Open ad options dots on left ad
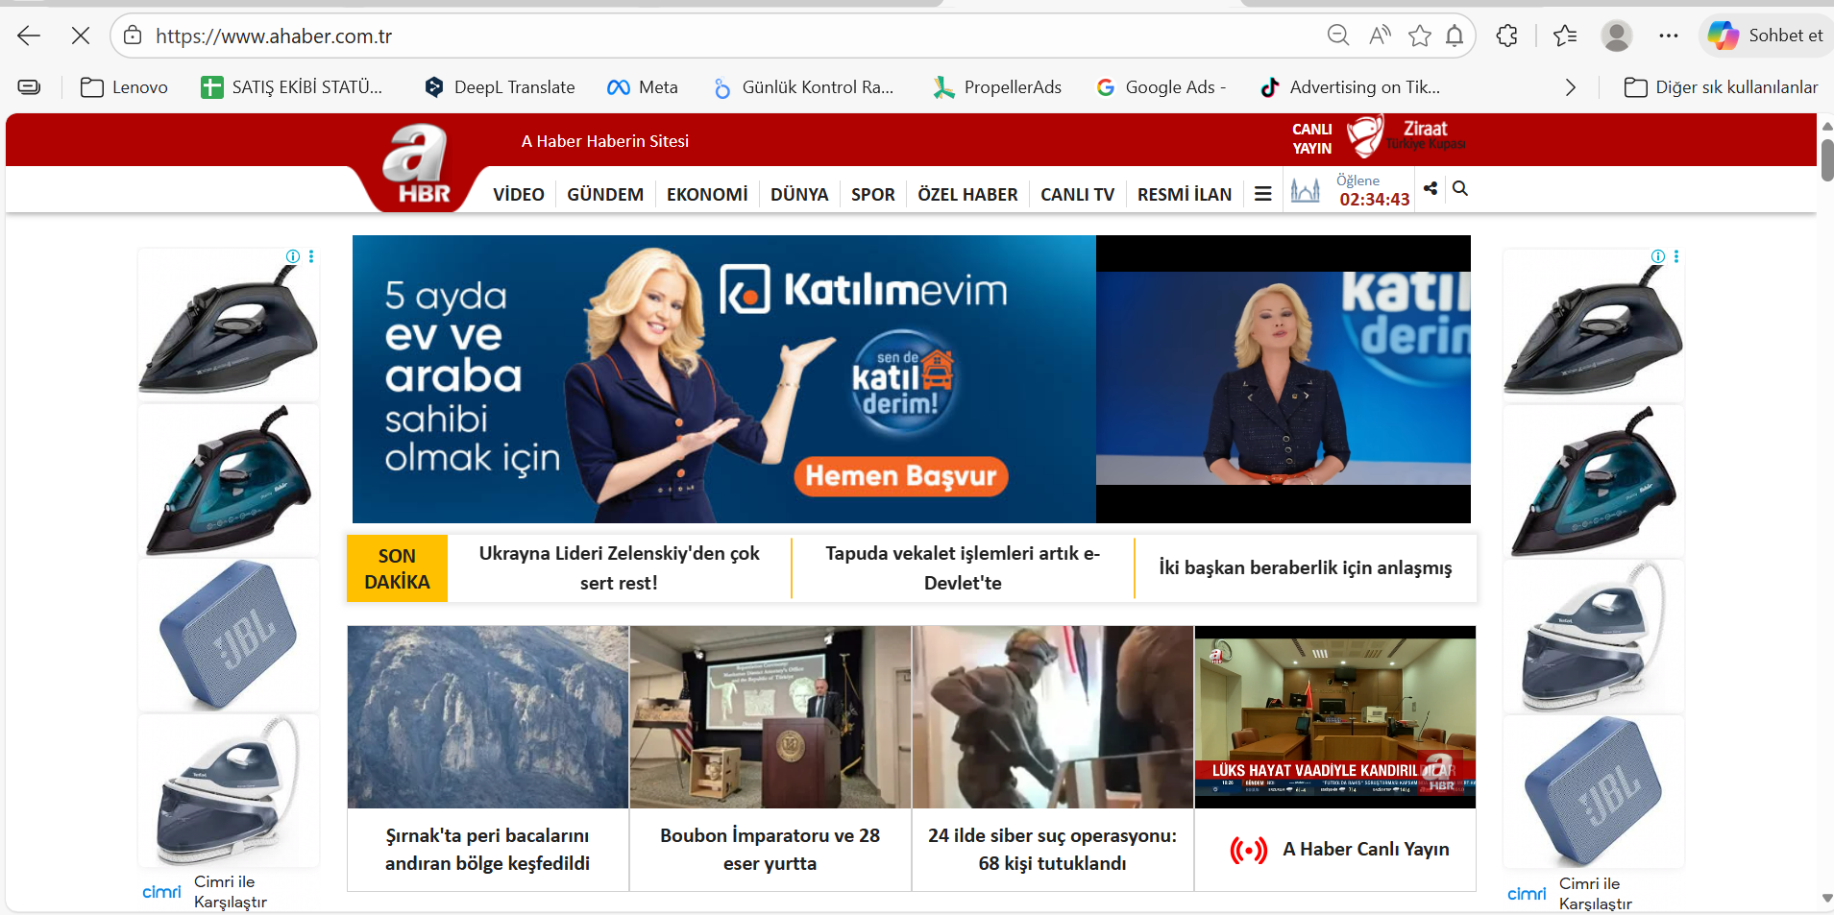The height and width of the screenshot is (915, 1834). point(311,256)
